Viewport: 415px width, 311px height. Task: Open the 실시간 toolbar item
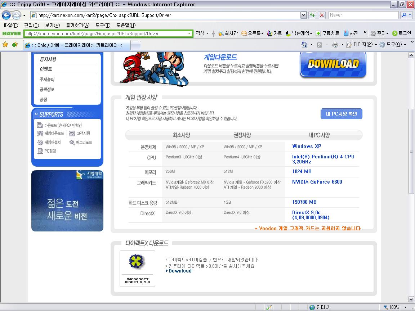228,33
